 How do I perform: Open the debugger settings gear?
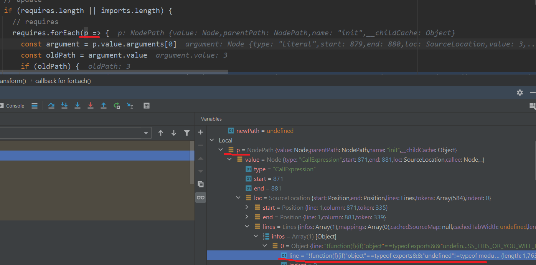coord(520,93)
